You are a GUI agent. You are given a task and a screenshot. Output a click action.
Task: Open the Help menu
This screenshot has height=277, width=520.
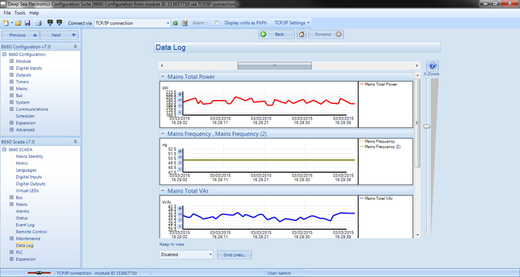click(34, 13)
